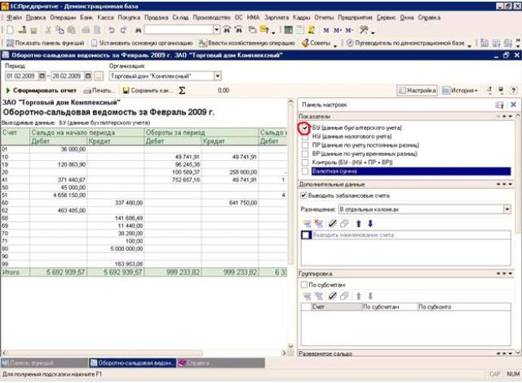Open the search field dropdown arrow in the toolbar
The width and height of the screenshot is (522, 383).
(216, 30)
